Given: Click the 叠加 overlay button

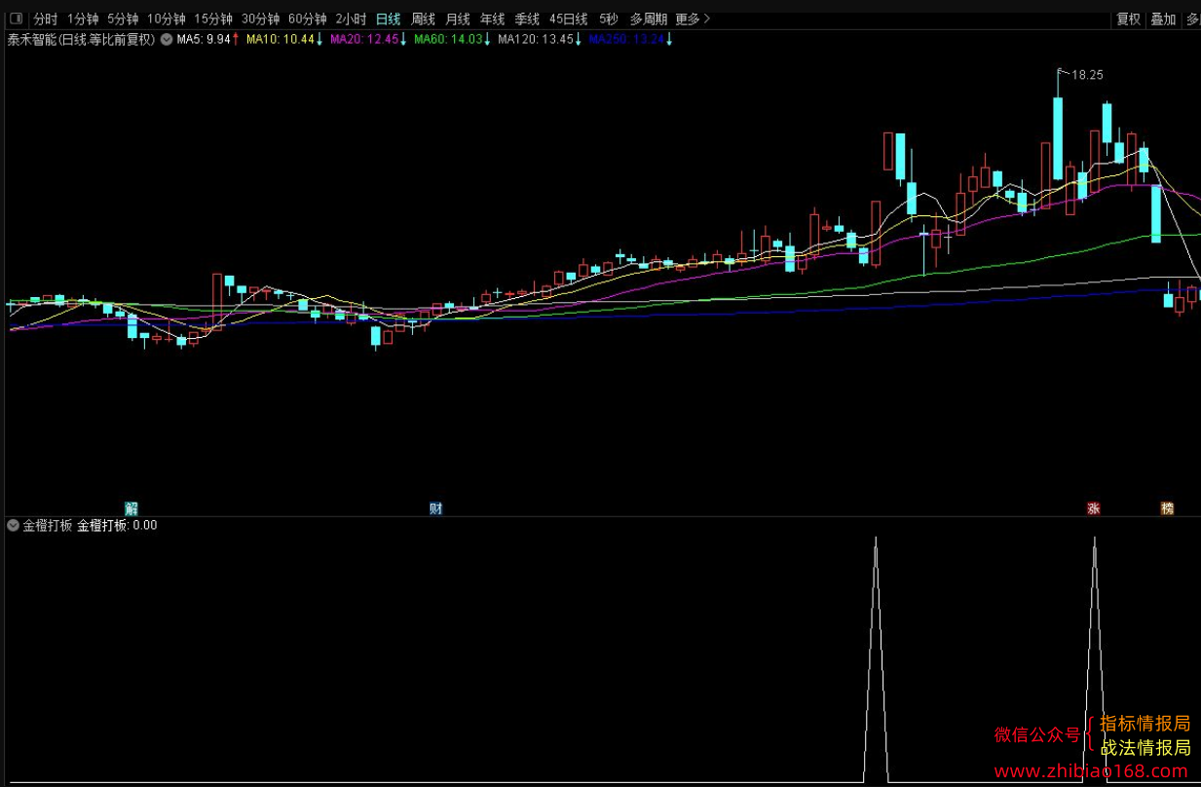Looking at the screenshot, I should [1163, 19].
